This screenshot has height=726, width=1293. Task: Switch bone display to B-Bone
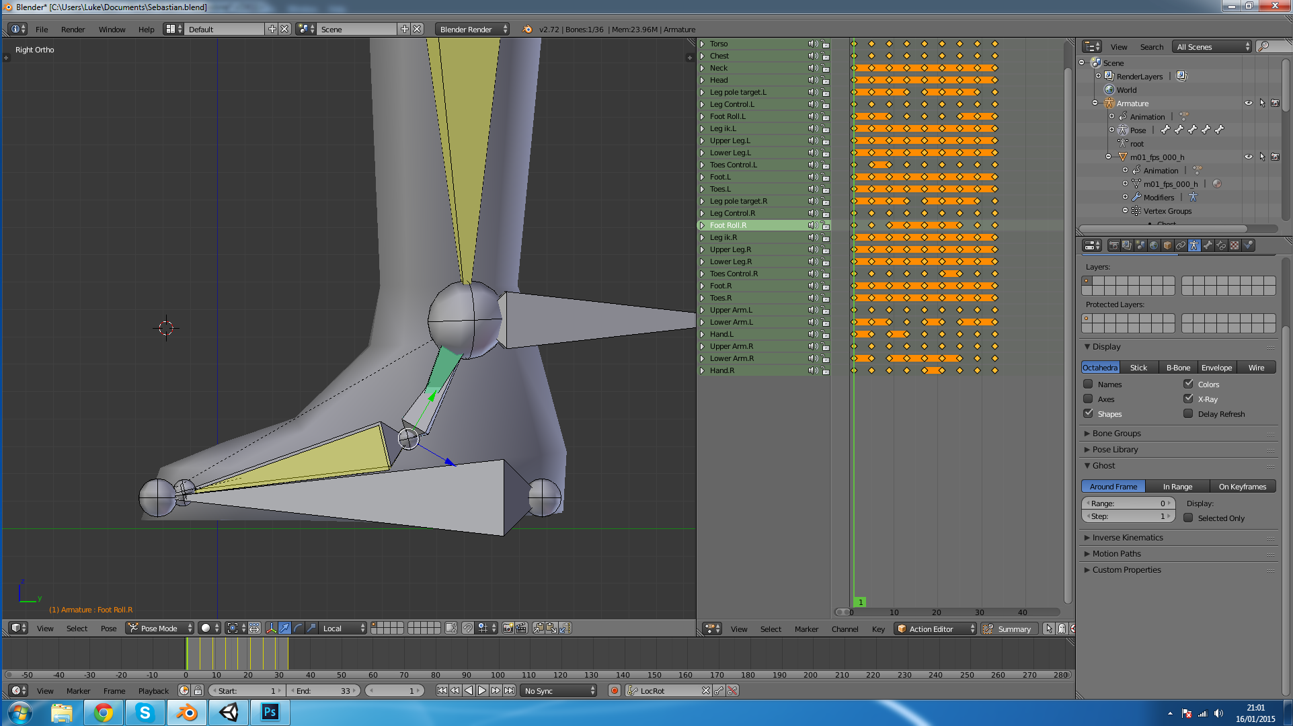tap(1178, 367)
